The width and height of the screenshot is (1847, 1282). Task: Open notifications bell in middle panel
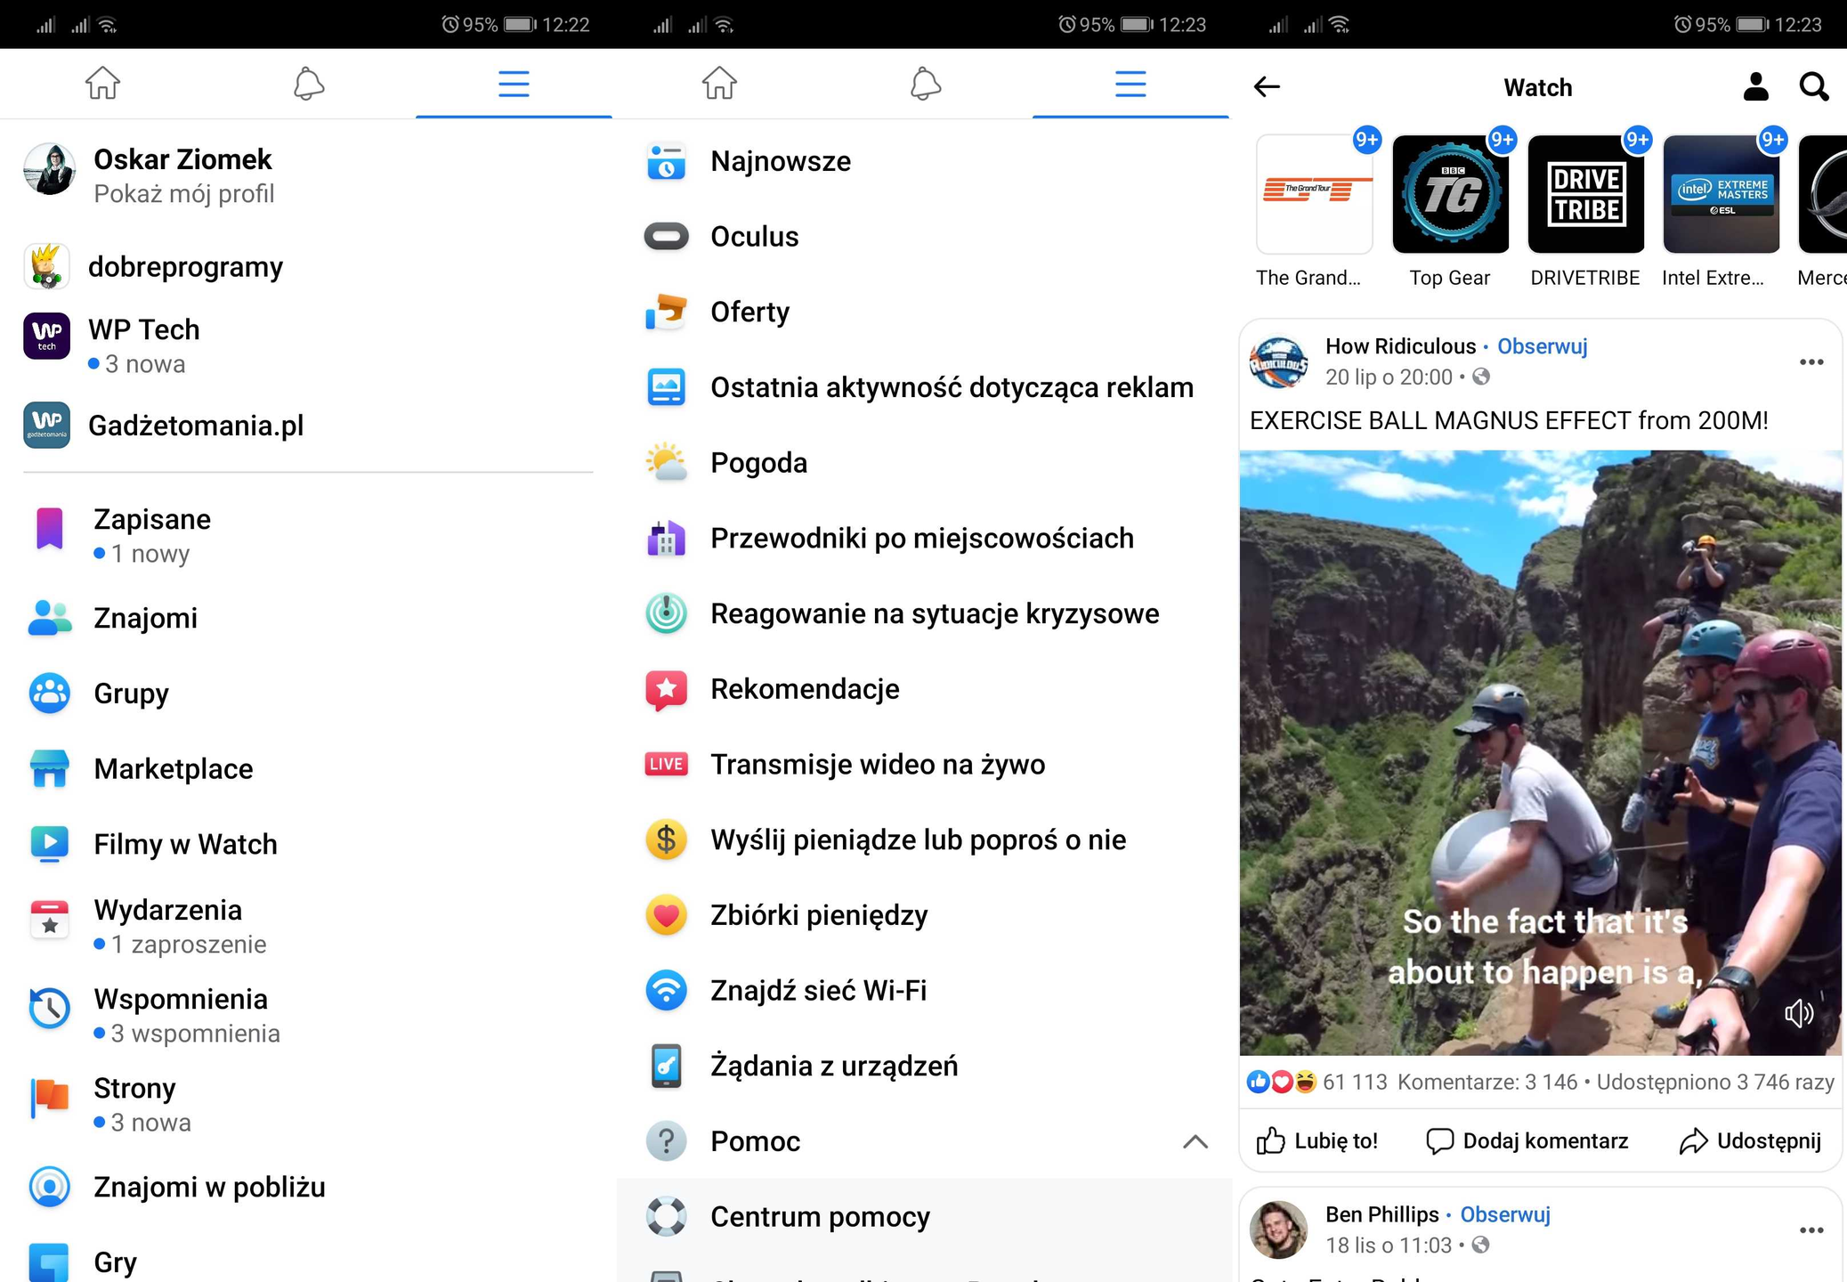pos(925,84)
